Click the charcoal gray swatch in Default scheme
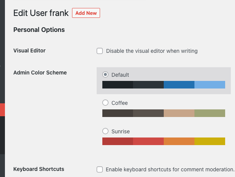 pos(148,85)
